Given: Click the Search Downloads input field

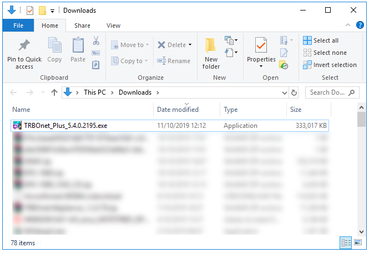Looking at the screenshot, I should 327,92.
